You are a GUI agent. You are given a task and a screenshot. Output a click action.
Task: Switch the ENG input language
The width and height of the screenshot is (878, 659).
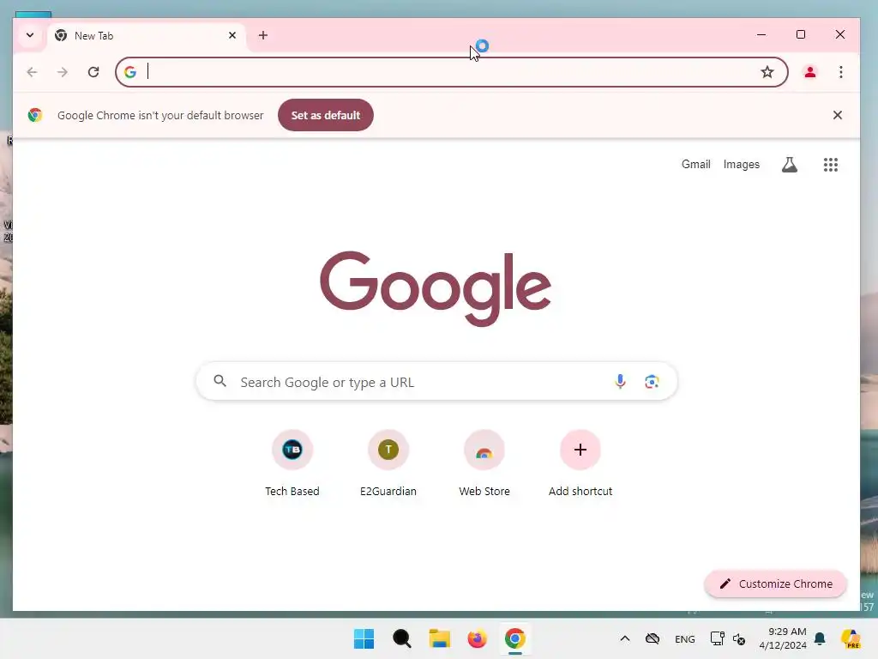tap(685, 638)
